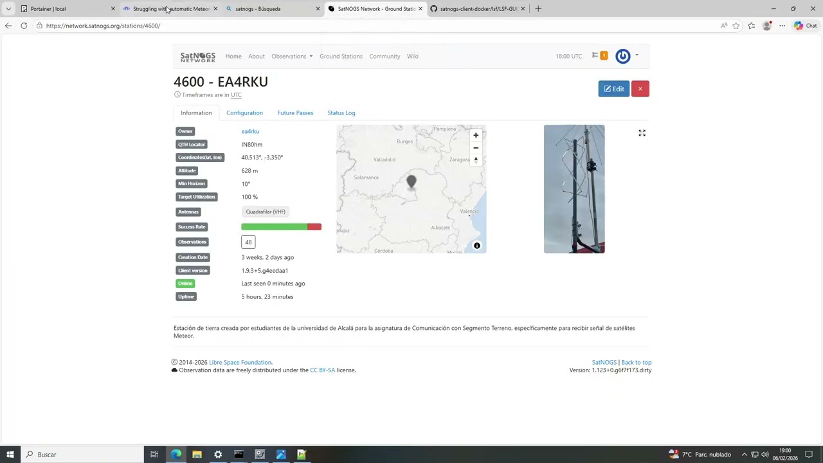Open browser settings and more menu
Image resolution: width=823 pixels, height=463 pixels.
coord(782,26)
